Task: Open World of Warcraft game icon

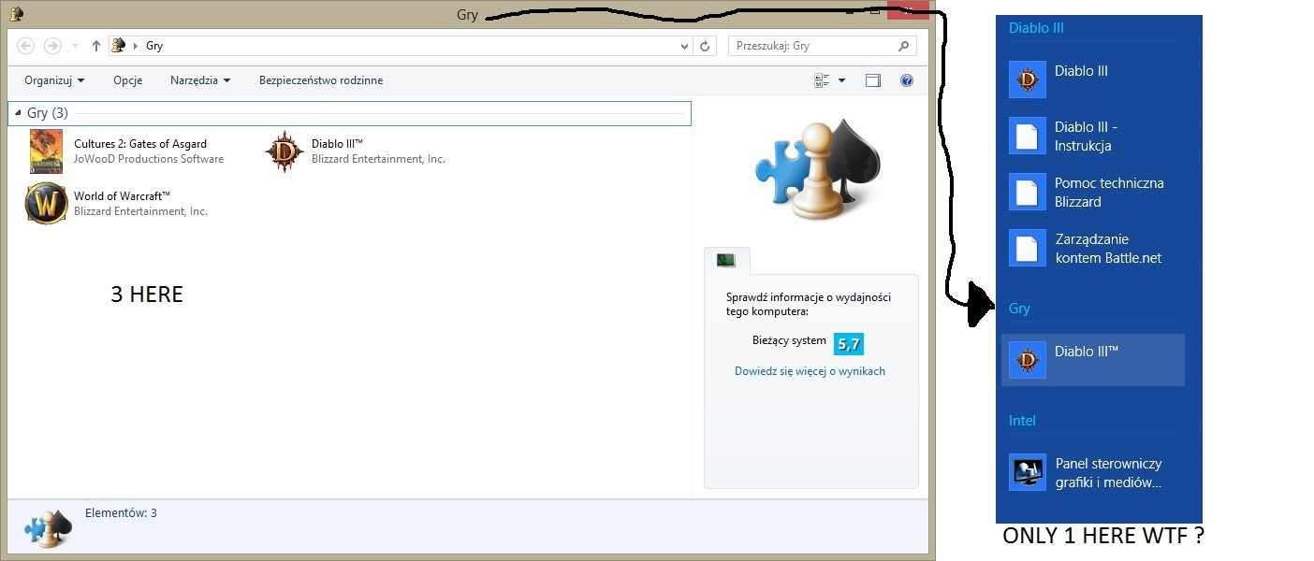Action: point(46,203)
